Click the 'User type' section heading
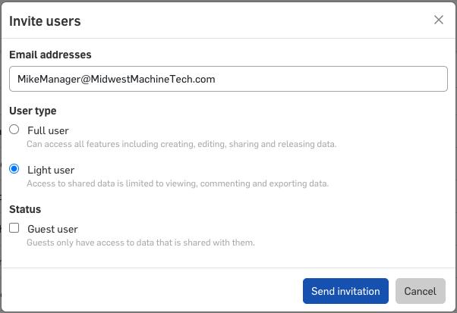457x313 pixels. [33, 111]
